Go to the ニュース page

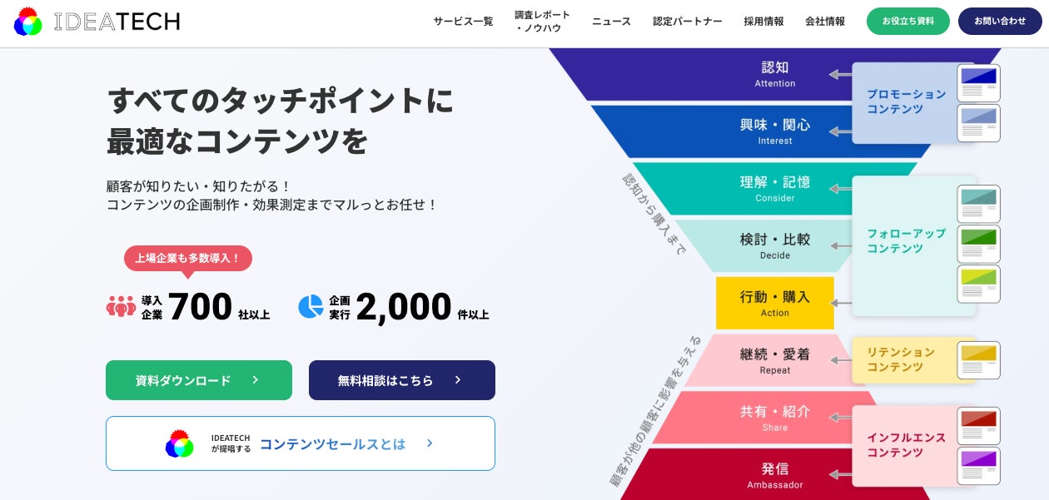[611, 22]
